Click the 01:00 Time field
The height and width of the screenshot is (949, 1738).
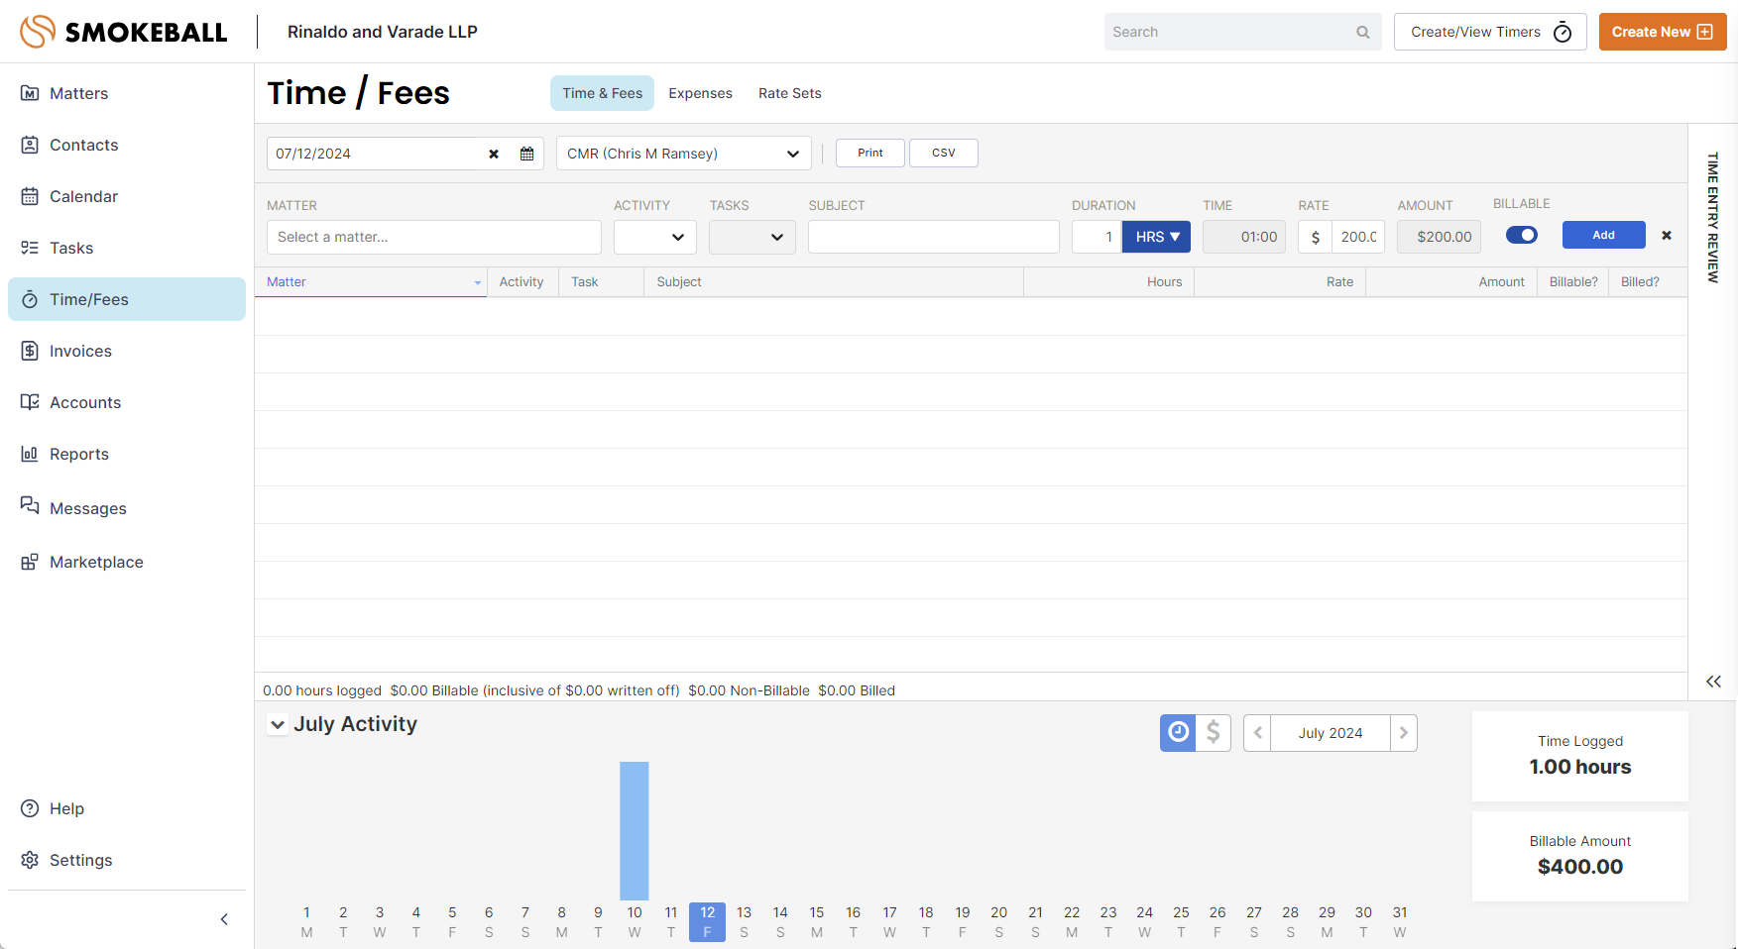(x=1244, y=237)
